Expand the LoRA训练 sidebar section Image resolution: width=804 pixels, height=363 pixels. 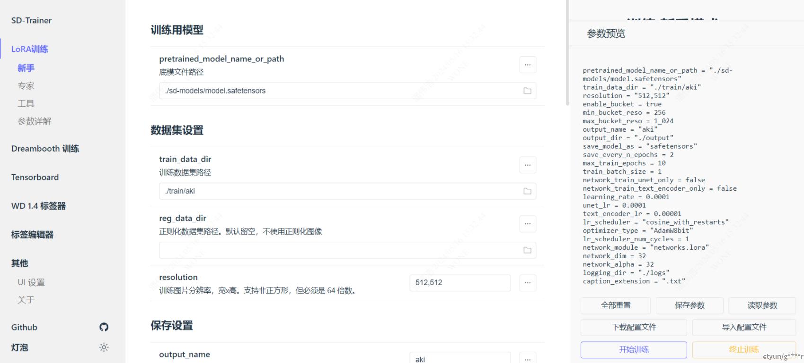click(x=30, y=49)
